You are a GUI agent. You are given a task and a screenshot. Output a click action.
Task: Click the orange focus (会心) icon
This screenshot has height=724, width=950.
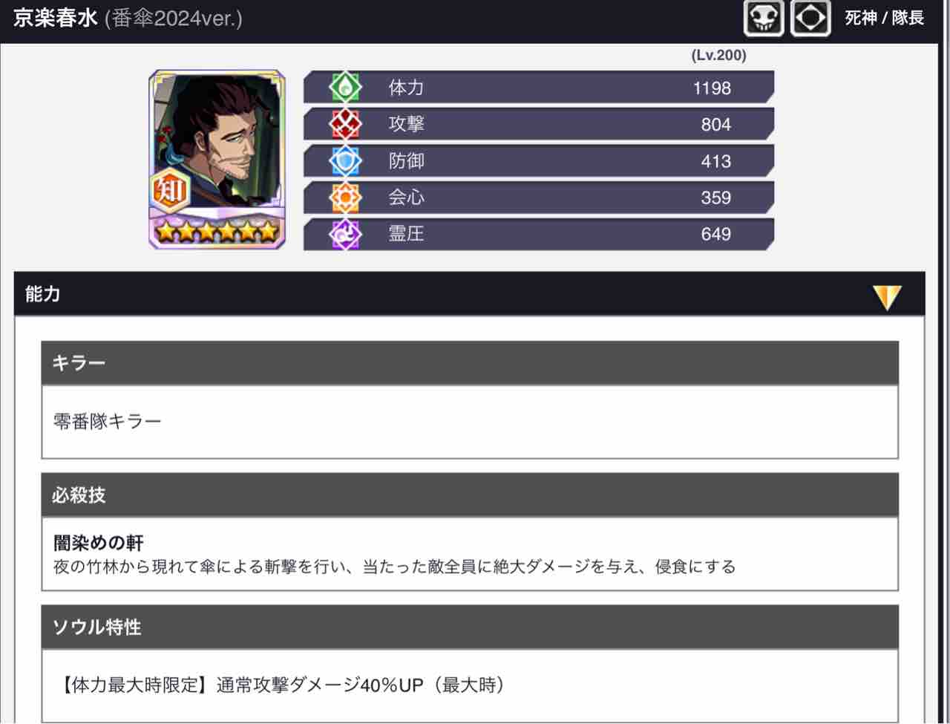coord(345,197)
